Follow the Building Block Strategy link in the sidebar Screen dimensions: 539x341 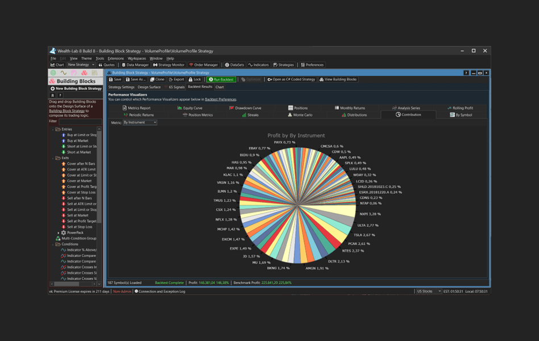pyautogui.click(x=67, y=111)
